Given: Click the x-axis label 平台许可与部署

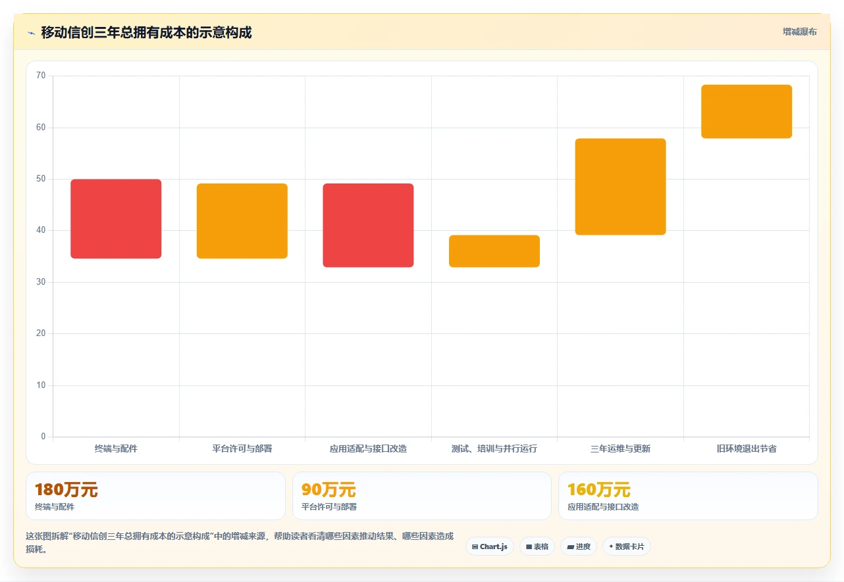Looking at the screenshot, I should point(242,449).
